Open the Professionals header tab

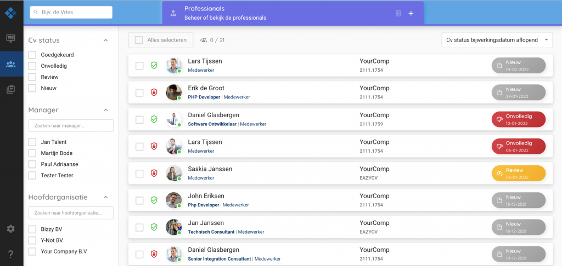point(293,13)
